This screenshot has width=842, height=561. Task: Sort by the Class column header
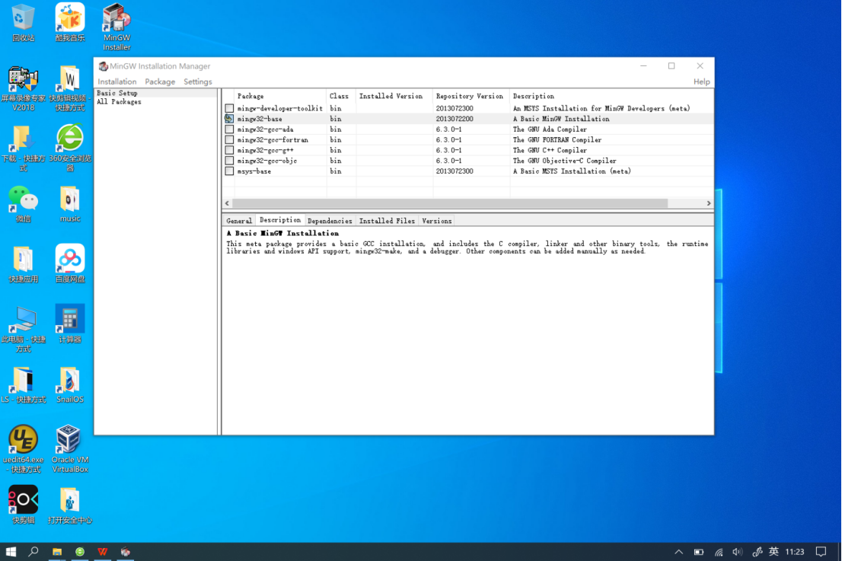(x=341, y=96)
